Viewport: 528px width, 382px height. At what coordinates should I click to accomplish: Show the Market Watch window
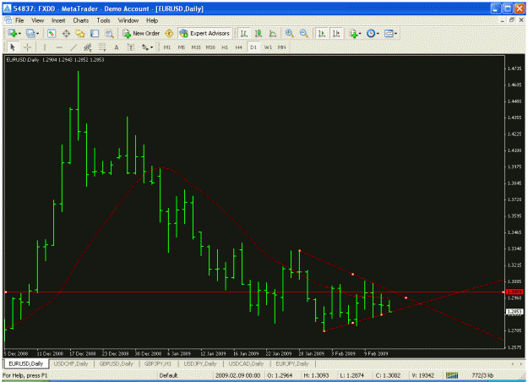tap(52, 33)
